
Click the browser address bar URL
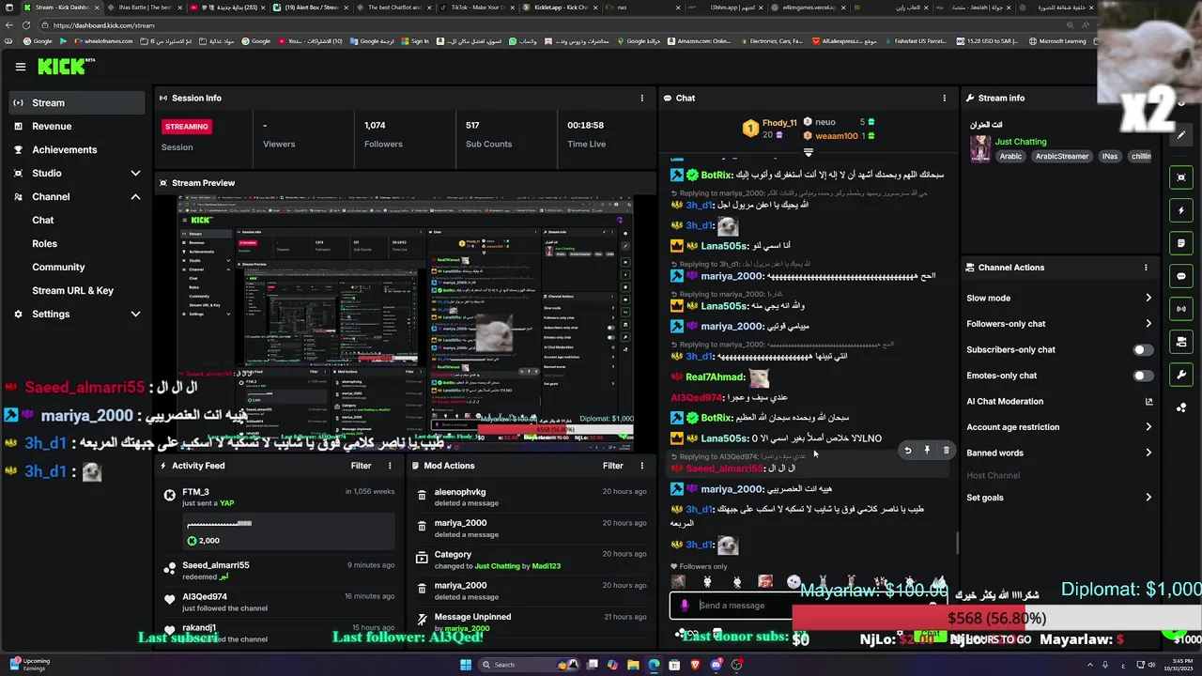(104, 25)
